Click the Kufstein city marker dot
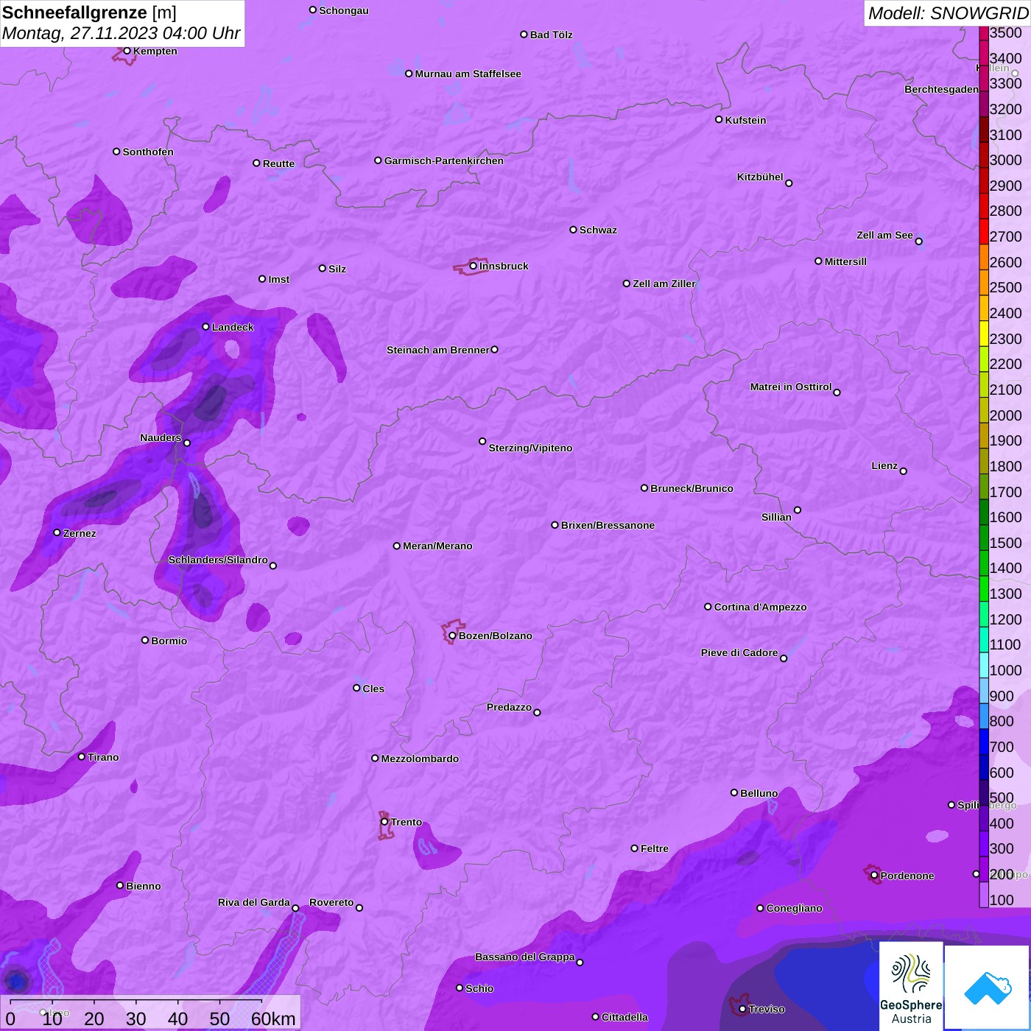The image size is (1031, 1031). [719, 119]
